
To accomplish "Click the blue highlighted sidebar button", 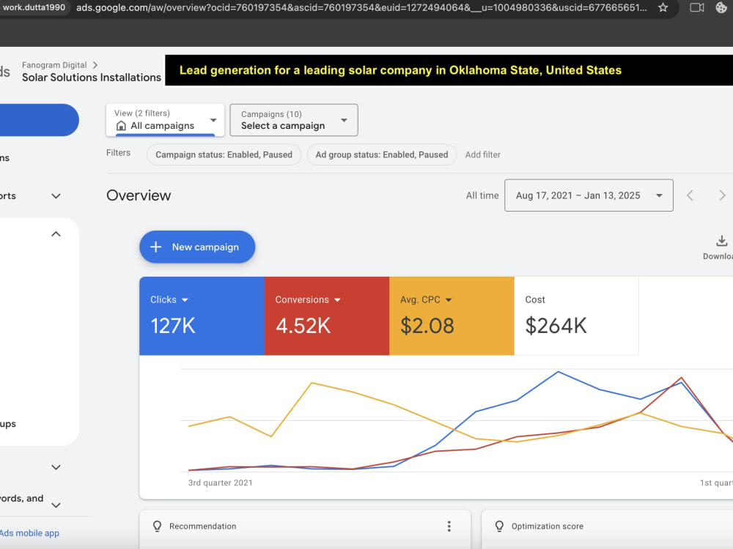I will pyautogui.click(x=40, y=120).
